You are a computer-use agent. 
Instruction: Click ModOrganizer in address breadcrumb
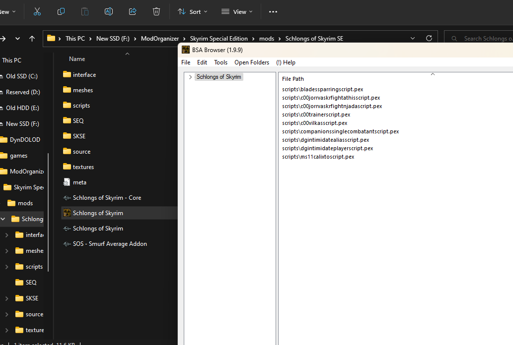(160, 39)
